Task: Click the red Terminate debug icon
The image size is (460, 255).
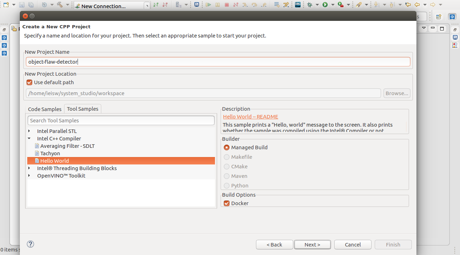Action: [x=227, y=5]
